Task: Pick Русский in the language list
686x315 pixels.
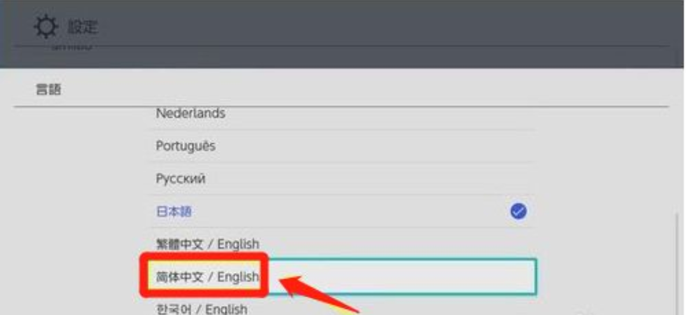Action: 180,179
